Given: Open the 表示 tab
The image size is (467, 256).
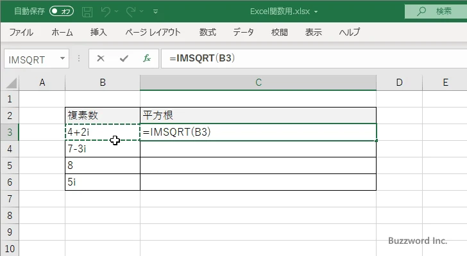Looking at the screenshot, I should (313, 32).
